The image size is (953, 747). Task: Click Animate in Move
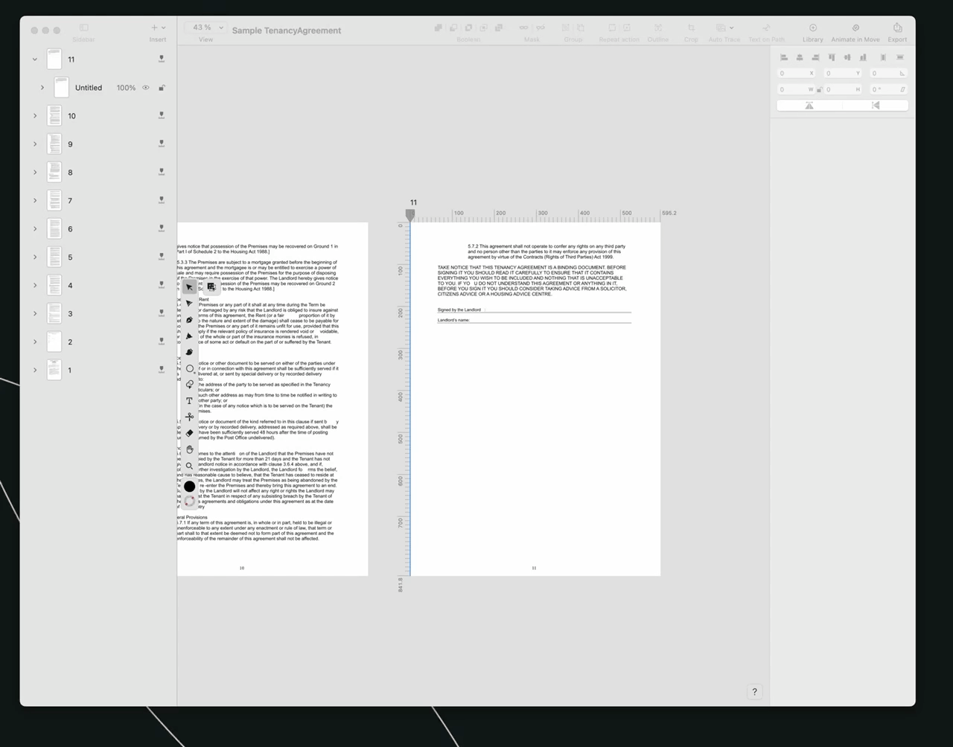855,32
